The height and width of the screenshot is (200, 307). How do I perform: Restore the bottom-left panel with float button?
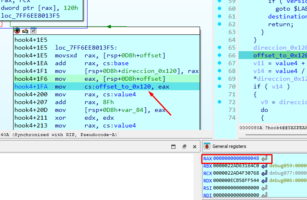point(184,147)
